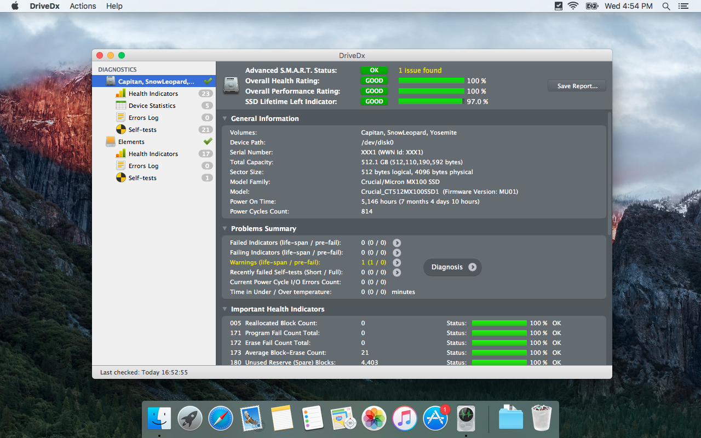Click arrow next to Recently failed Self-tests

pos(397,272)
